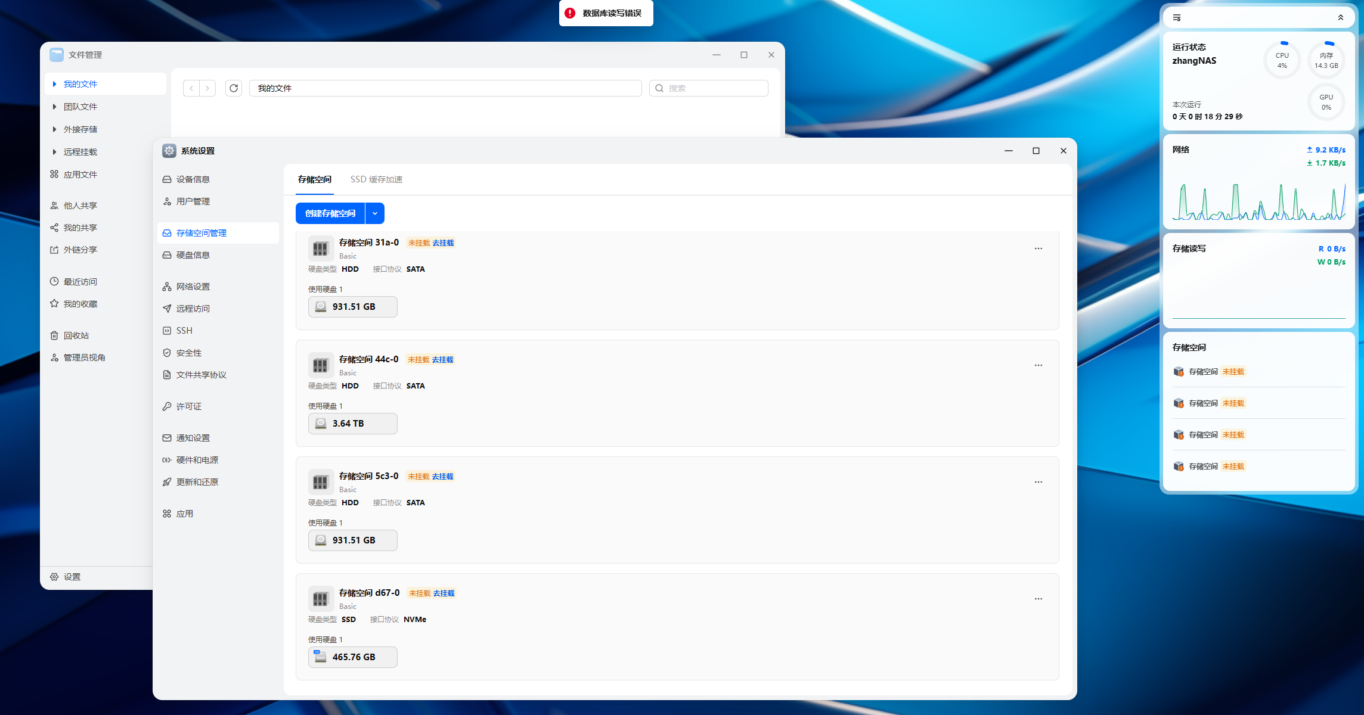
Task: Open widget panel settings icon at top
Action: pyautogui.click(x=1177, y=18)
